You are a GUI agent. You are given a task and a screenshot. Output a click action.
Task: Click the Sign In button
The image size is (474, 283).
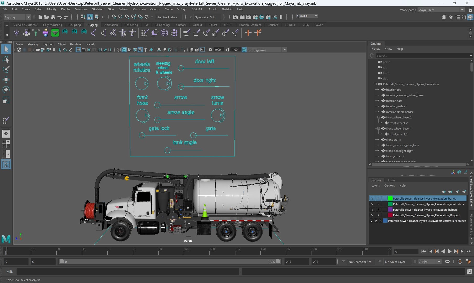pos(307,16)
